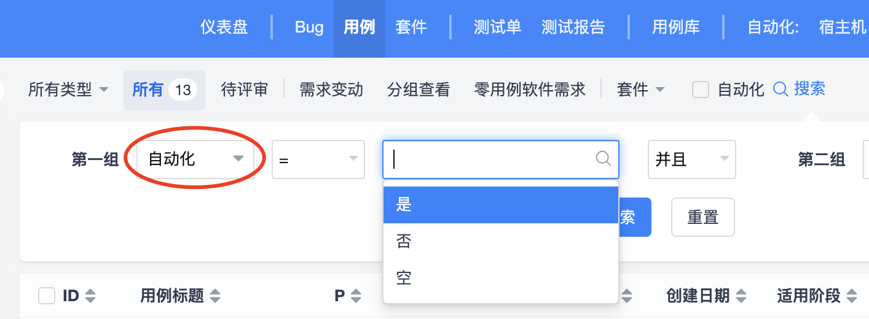Screen dimensions: 869x319
Task: Choose 否 from the dropdown list
Action: (x=500, y=242)
